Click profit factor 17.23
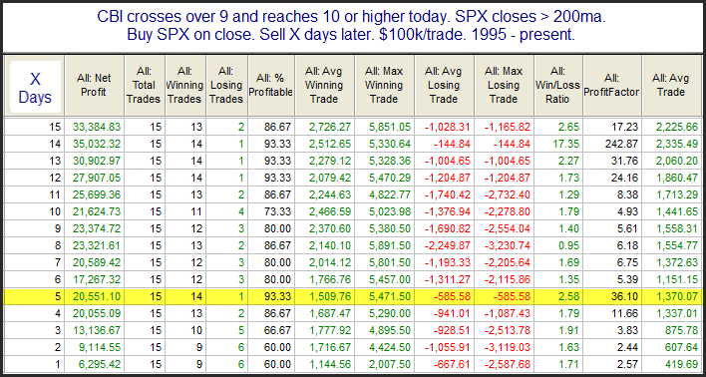Screen dimensions: 706x377 626,127
